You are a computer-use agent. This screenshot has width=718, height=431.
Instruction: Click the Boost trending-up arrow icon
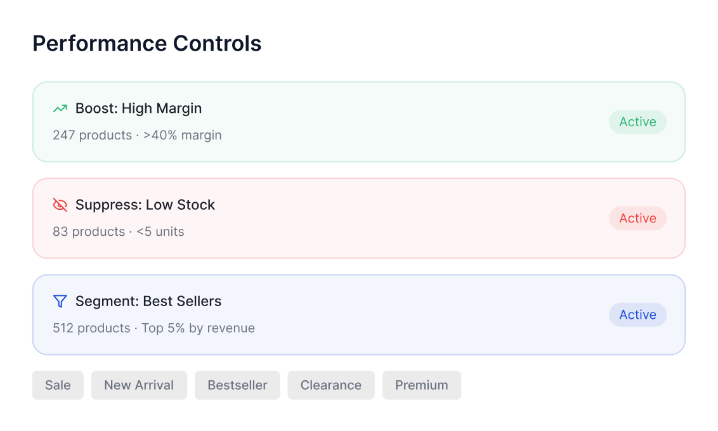pyautogui.click(x=60, y=108)
